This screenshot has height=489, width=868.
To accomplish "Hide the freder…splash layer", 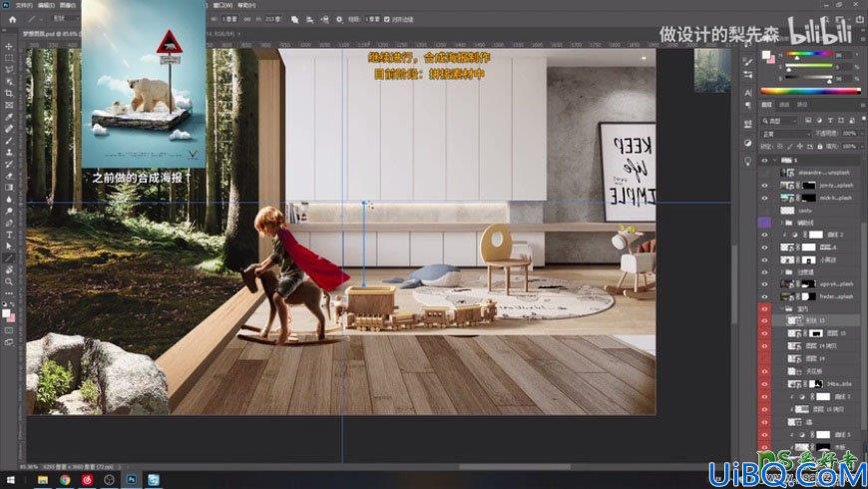I will (764, 296).
